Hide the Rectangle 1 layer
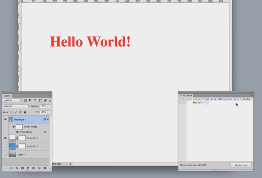The width and height of the screenshot is (262, 178). (5, 119)
